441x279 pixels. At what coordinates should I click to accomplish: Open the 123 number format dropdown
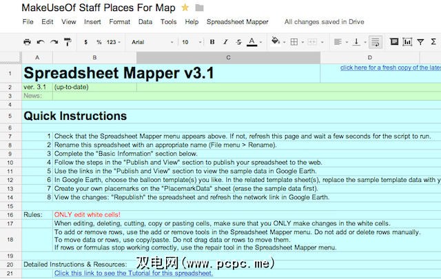(x=114, y=42)
